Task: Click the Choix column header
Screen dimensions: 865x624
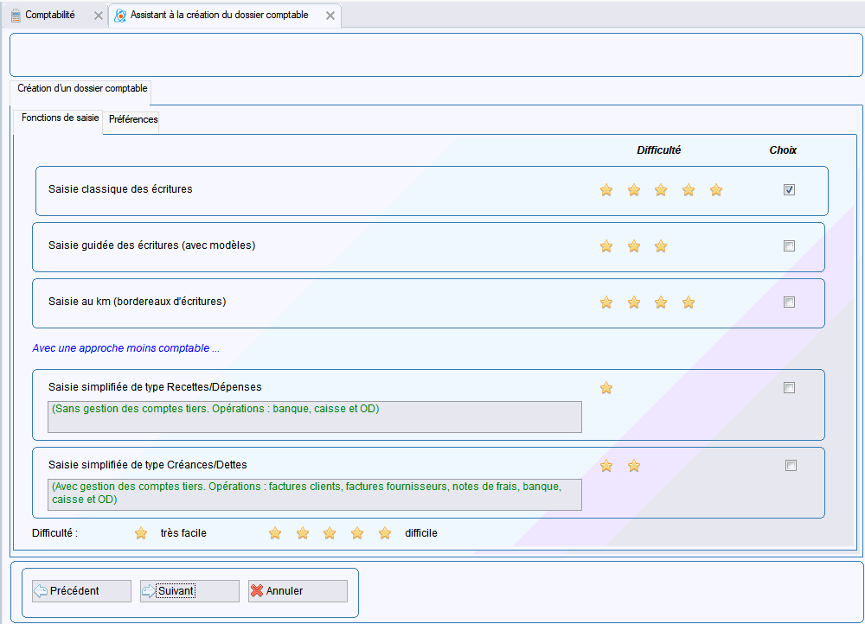Action: click(783, 150)
